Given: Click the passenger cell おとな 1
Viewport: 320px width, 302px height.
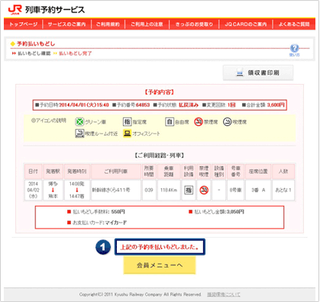Looking at the screenshot, I should [283, 190].
